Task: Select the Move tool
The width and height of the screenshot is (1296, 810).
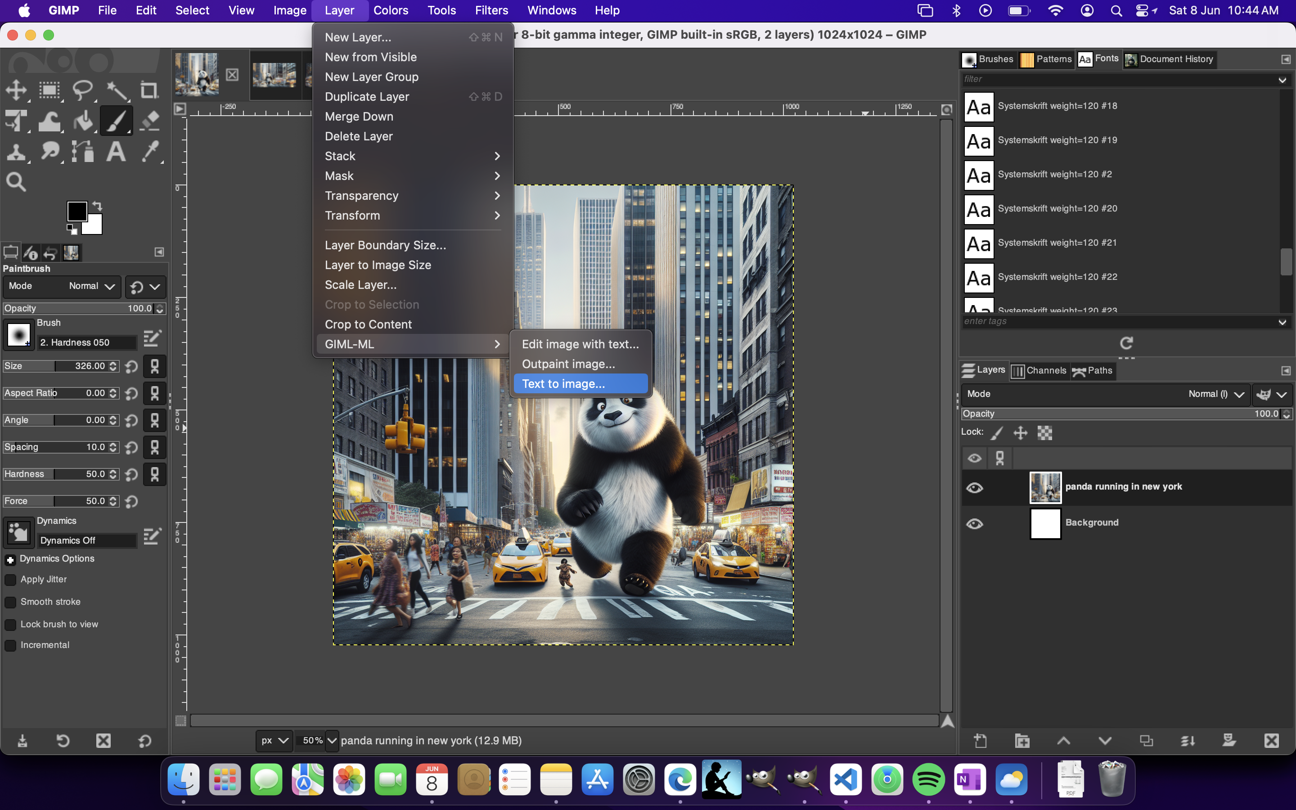Action: (x=16, y=90)
